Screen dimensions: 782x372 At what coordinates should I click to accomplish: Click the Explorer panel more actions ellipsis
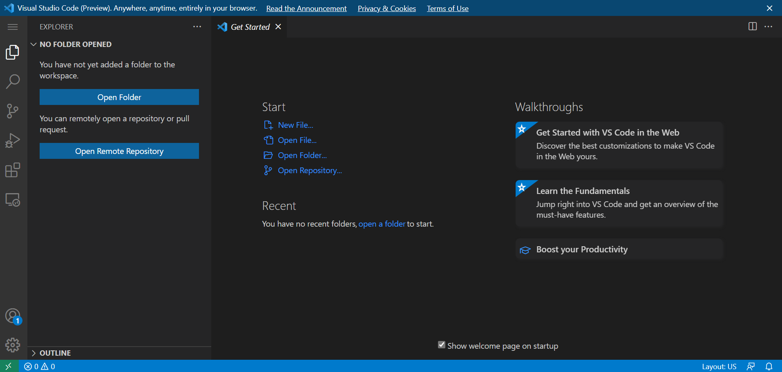(197, 27)
